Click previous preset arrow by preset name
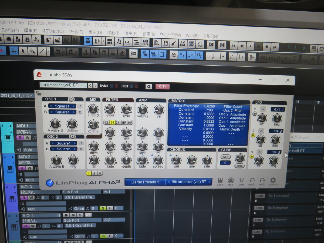 click(x=90, y=86)
